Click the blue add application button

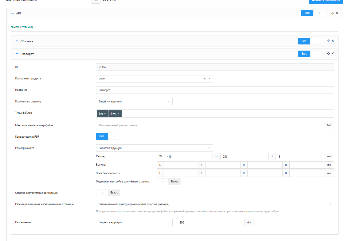(326, 1)
